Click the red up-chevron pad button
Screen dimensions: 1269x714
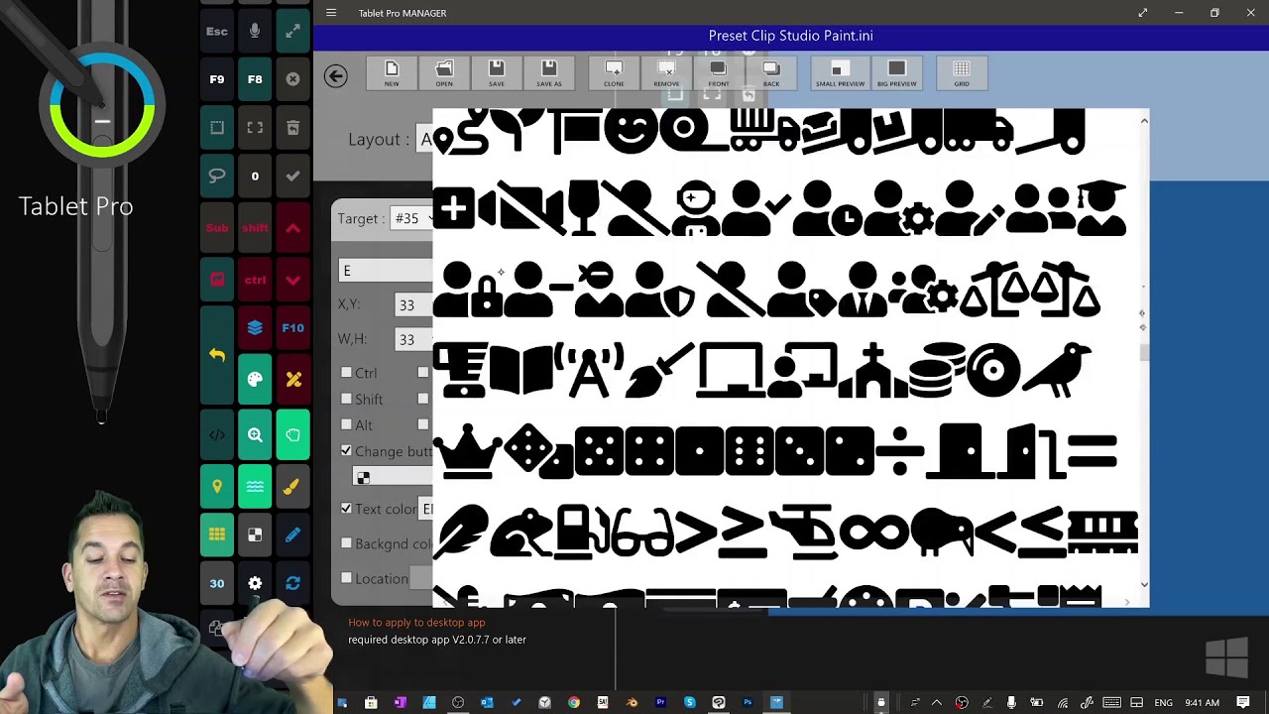292,228
